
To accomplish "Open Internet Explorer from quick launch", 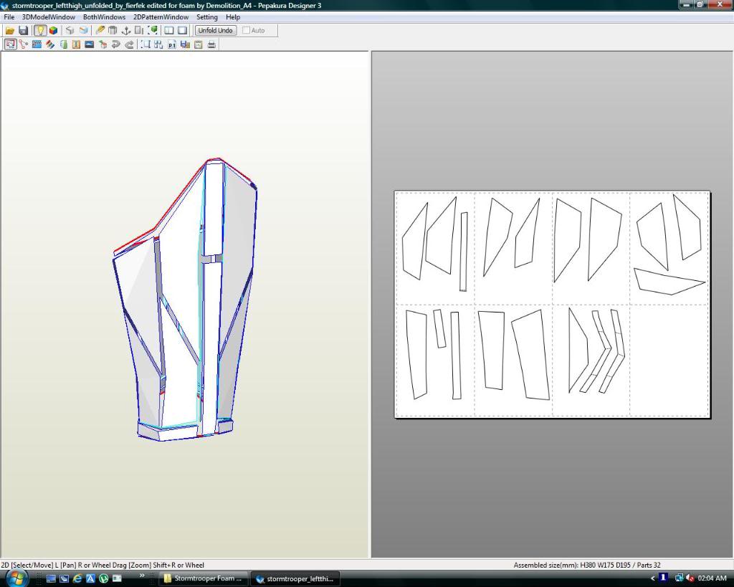I will click(77, 578).
